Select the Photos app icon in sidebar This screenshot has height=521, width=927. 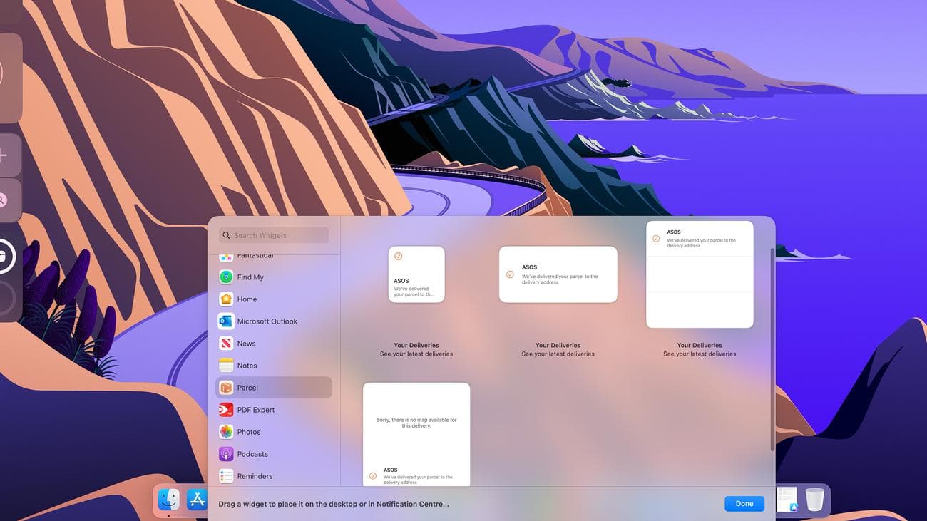[225, 431]
